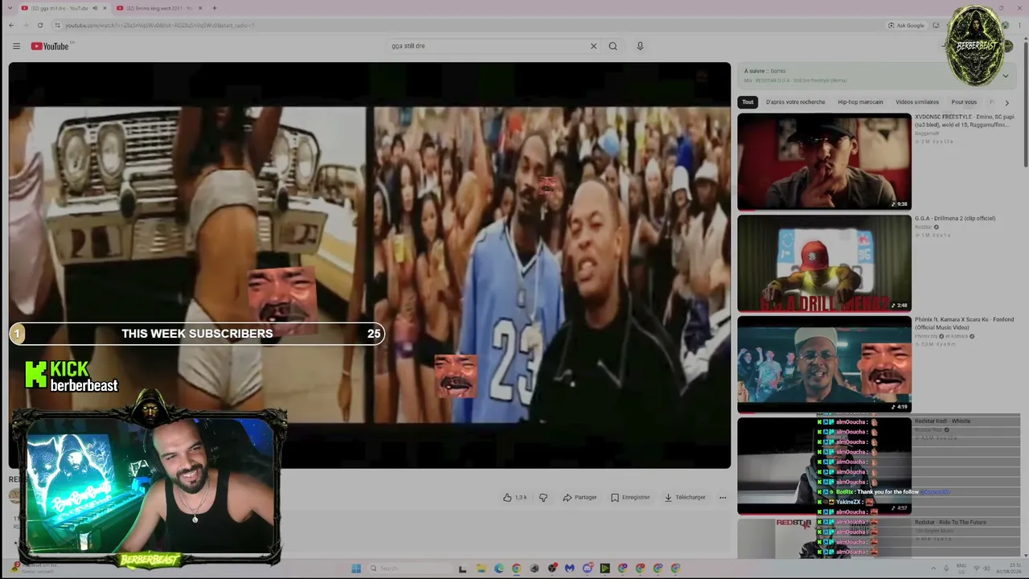
Task: Open the tab search dropdown arrow
Action: point(10,8)
